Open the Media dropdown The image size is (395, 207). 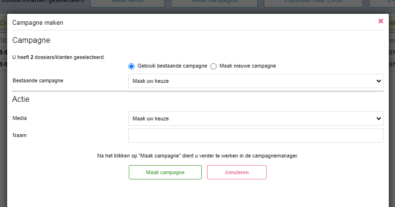pos(256,118)
